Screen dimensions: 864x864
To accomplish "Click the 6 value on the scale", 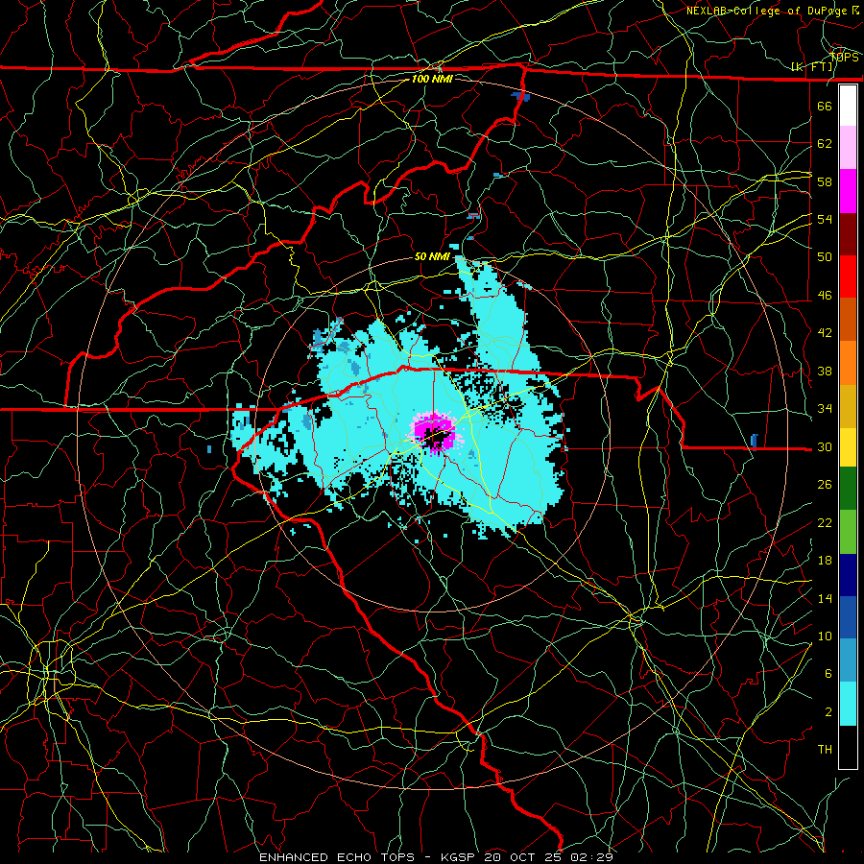I will click(x=828, y=674).
